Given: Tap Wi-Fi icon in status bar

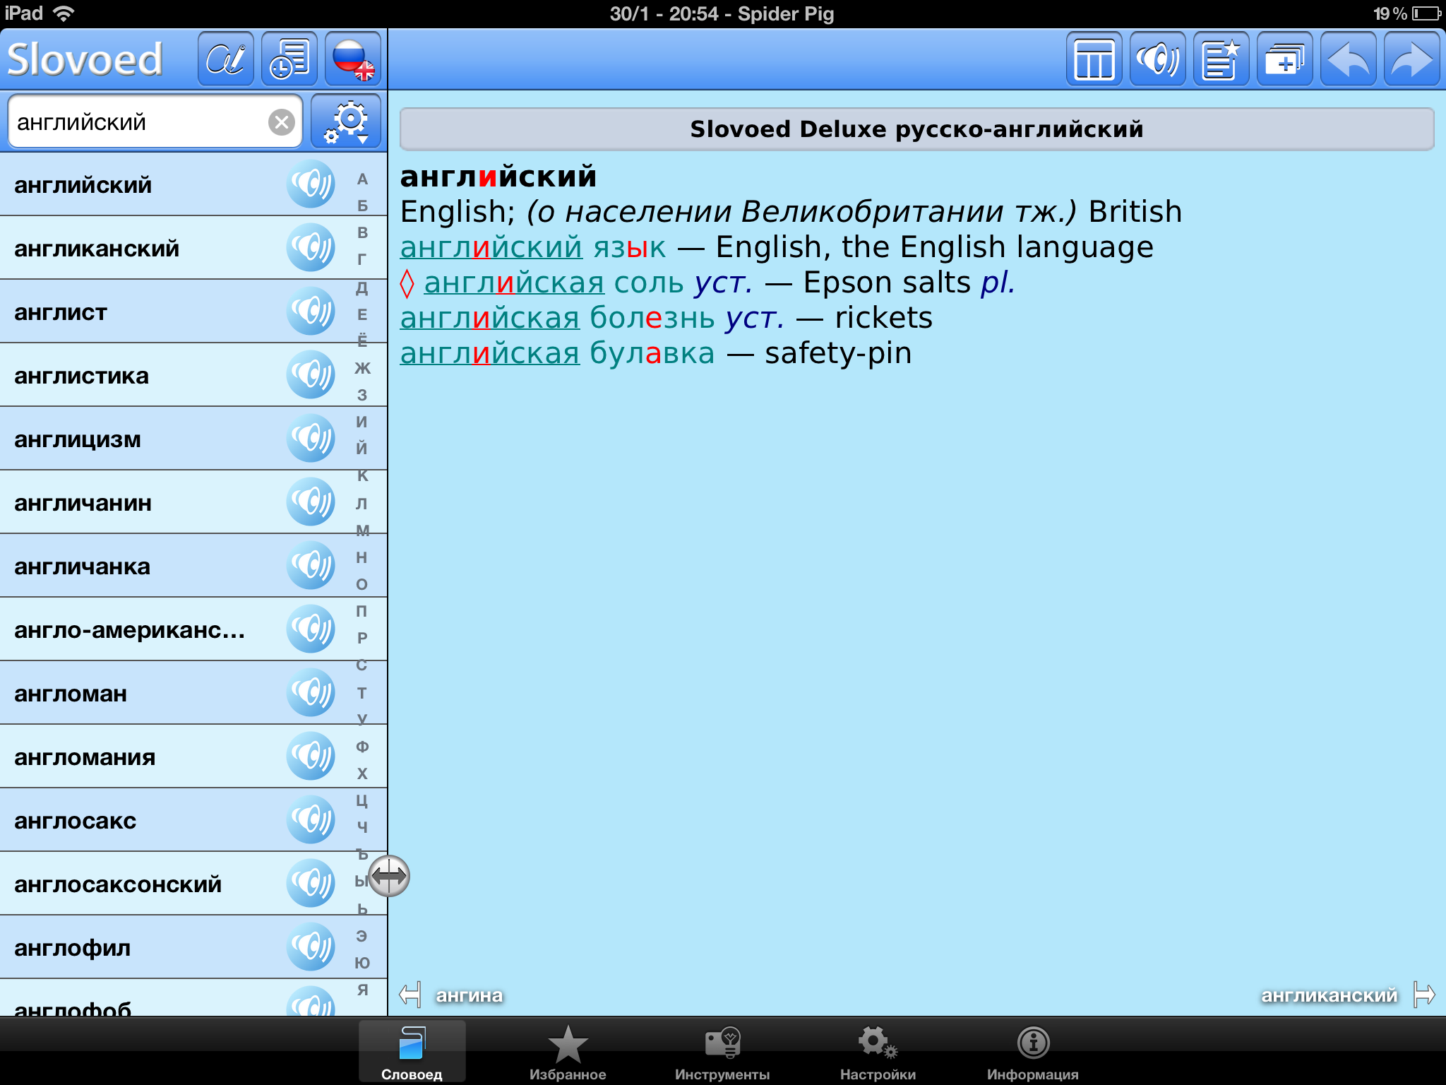Looking at the screenshot, I should tap(64, 13).
